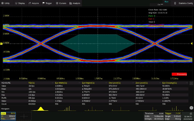Expand the TIE(C1) measurement column options
This screenshot has width=194, height=121.
(52, 83)
